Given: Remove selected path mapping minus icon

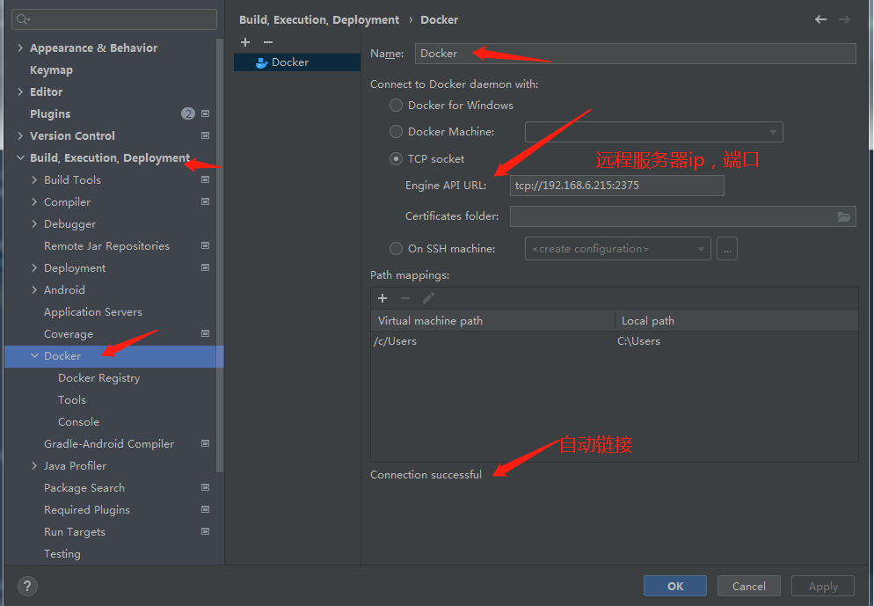Looking at the screenshot, I should (405, 298).
